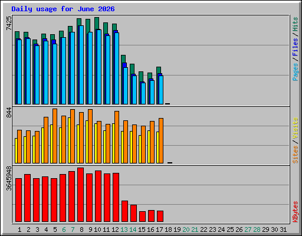This screenshot has width=302, height=236.
Task: Click day 16 on the x-axis
Action: [x=150, y=230]
